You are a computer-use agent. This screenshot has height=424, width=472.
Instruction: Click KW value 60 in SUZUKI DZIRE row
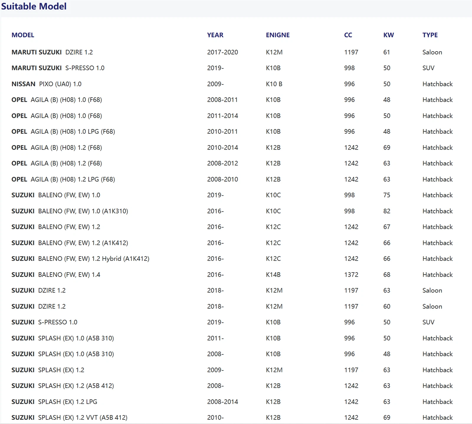(387, 307)
